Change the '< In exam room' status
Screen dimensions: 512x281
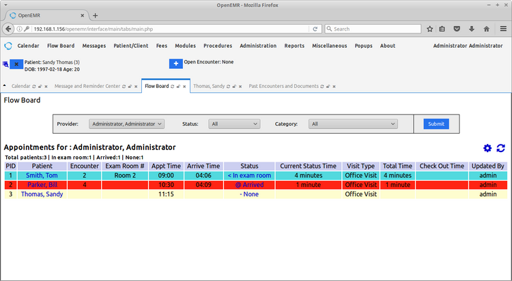(249, 175)
